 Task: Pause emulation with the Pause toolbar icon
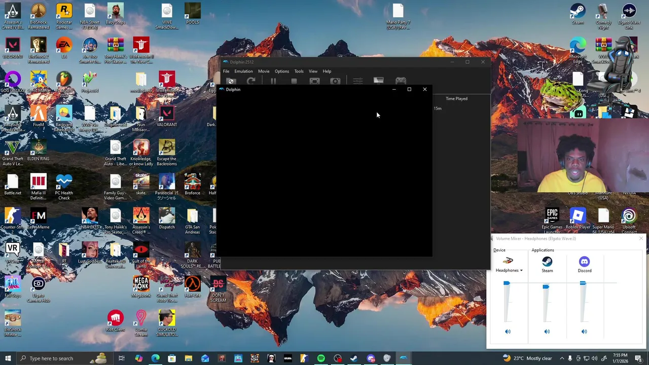point(273,81)
